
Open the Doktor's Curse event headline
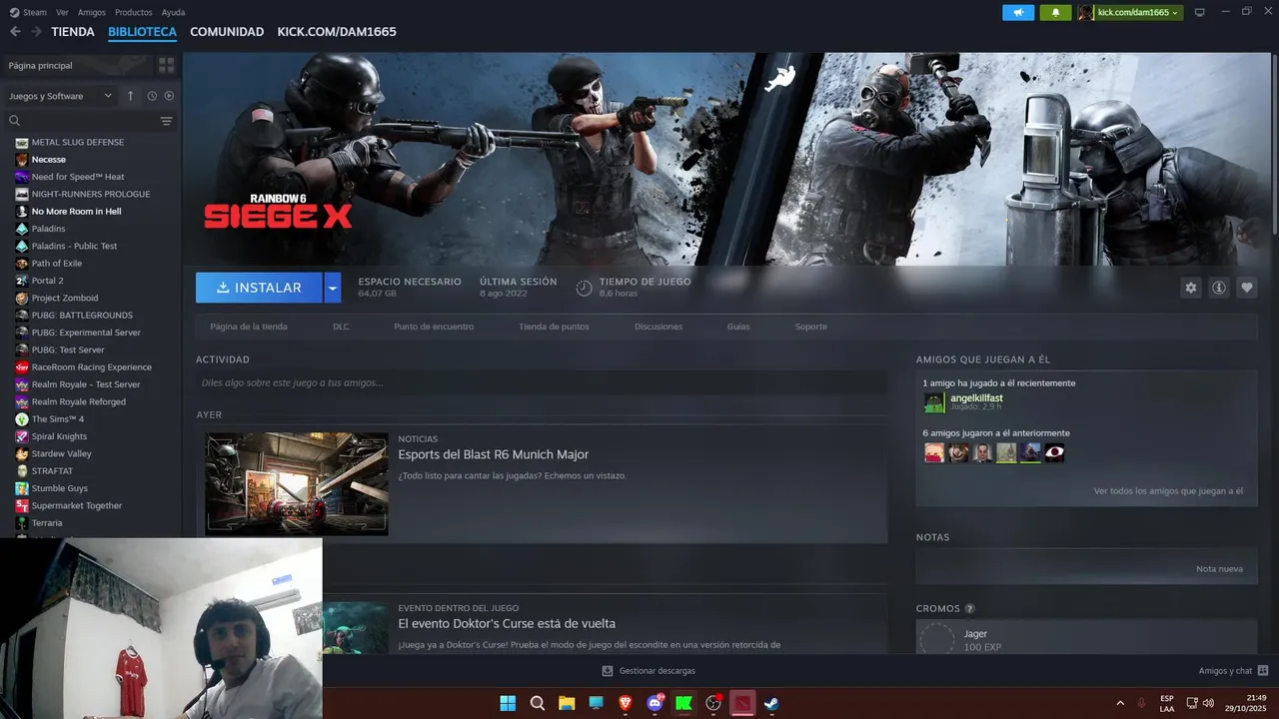[507, 623]
